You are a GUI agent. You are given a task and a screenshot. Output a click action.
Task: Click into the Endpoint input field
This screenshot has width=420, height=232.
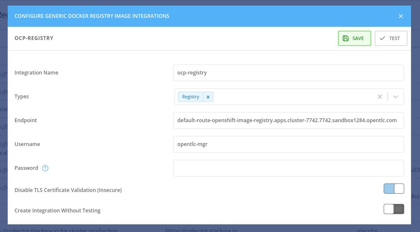(x=288, y=120)
